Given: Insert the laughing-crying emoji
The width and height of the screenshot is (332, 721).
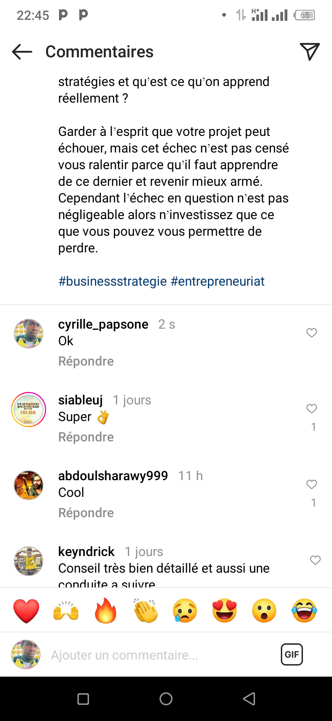Looking at the screenshot, I should coord(304,611).
